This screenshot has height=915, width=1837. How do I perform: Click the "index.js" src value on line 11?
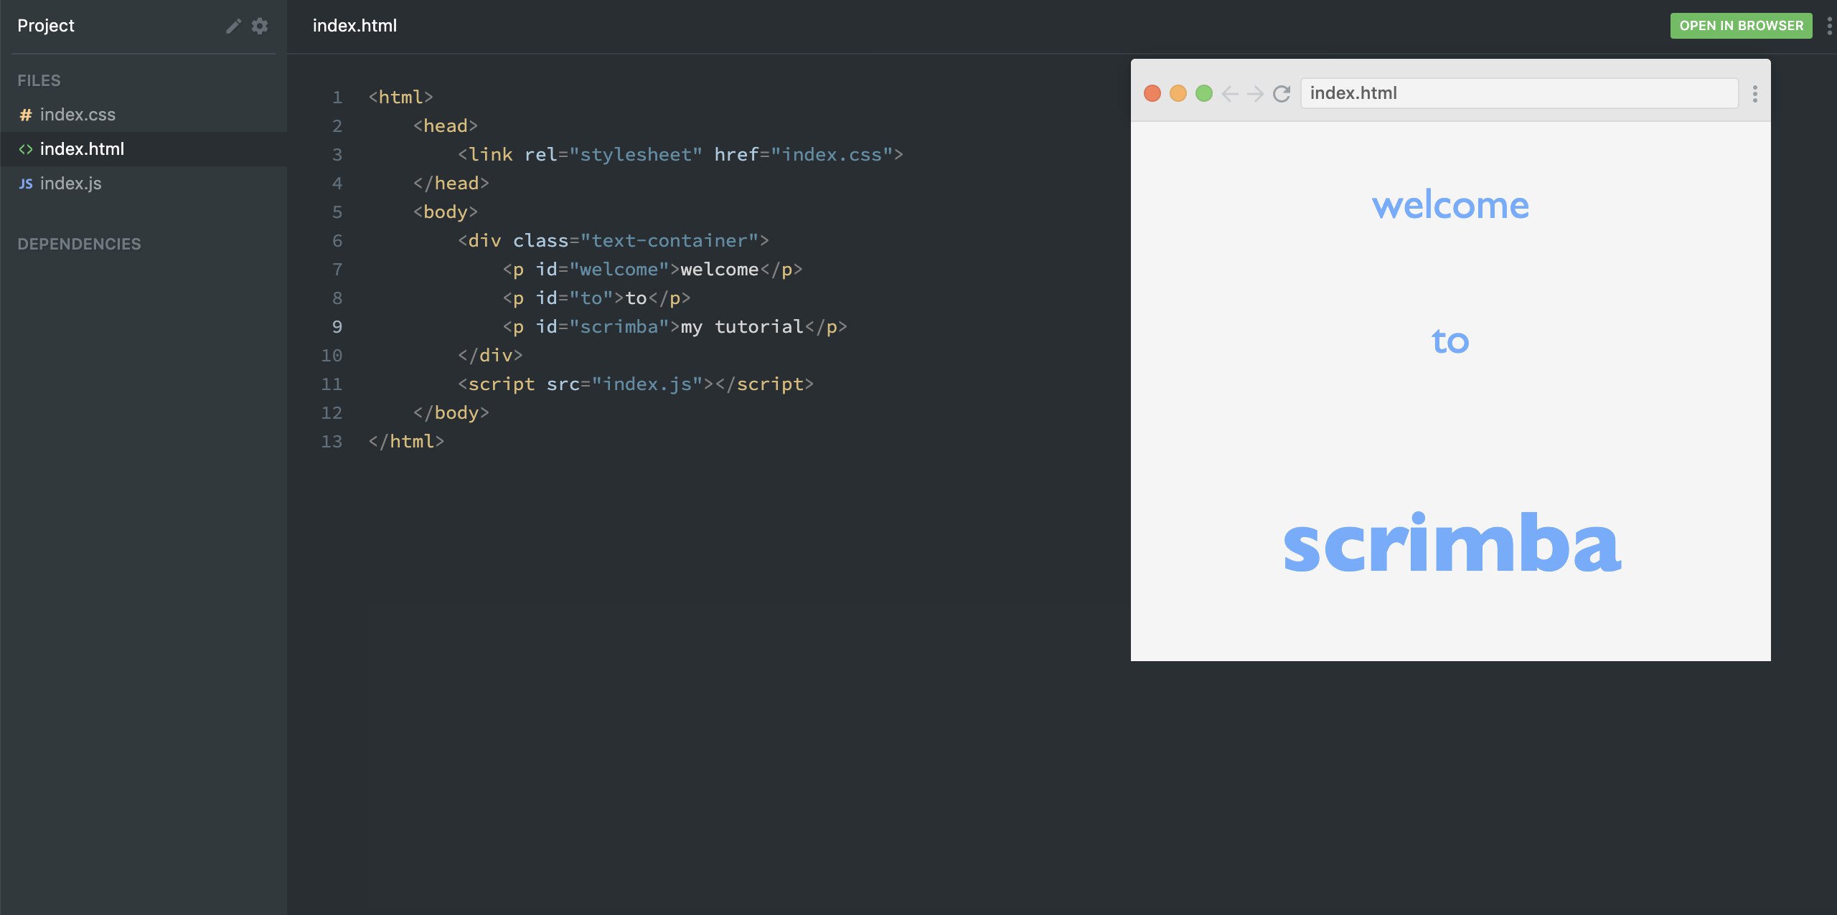click(647, 384)
